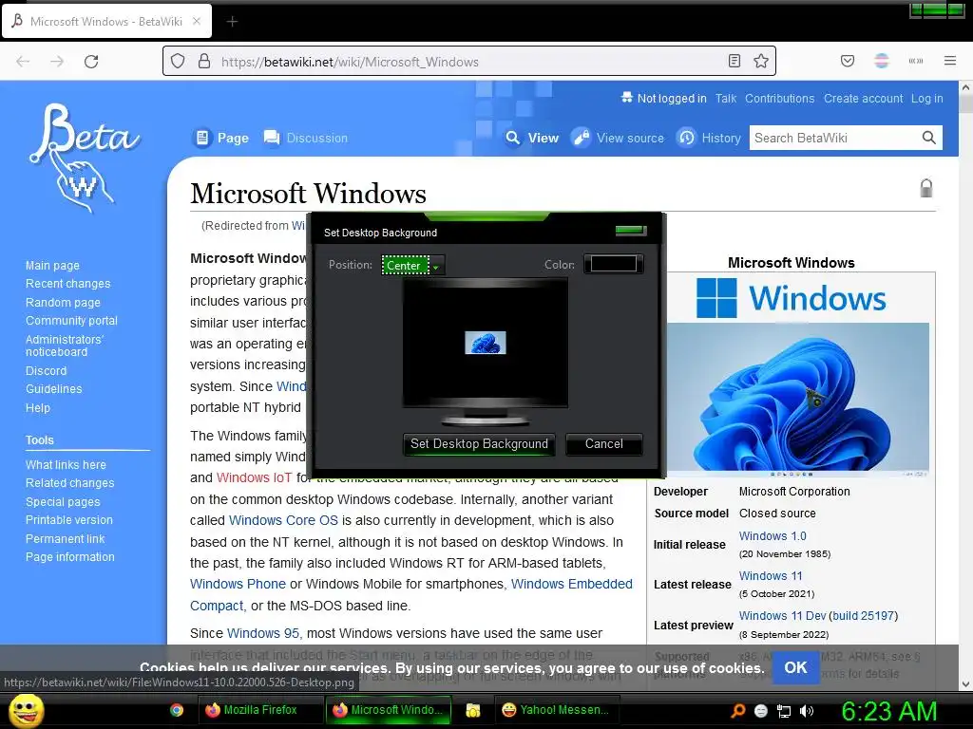Click the URL address bar

(x=471, y=62)
